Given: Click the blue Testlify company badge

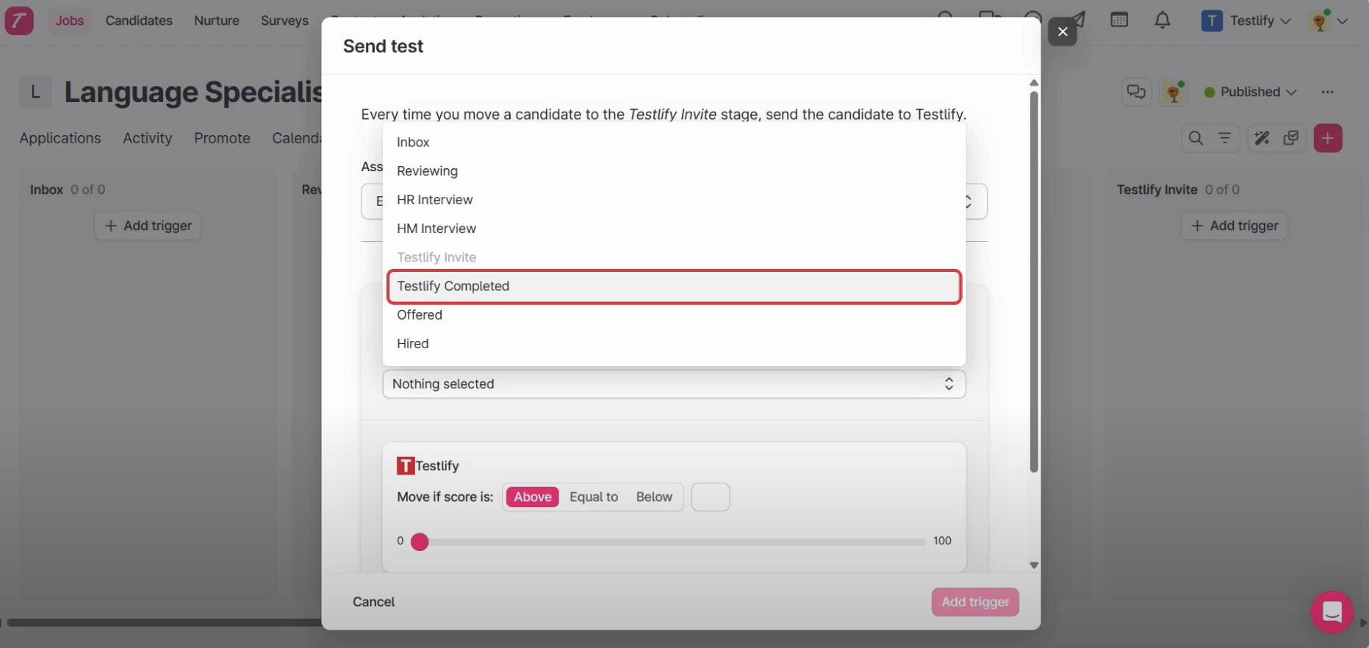Looking at the screenshot, I should 1212,21.
